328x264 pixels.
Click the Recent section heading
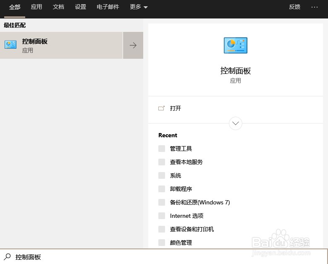click(168, 135)
